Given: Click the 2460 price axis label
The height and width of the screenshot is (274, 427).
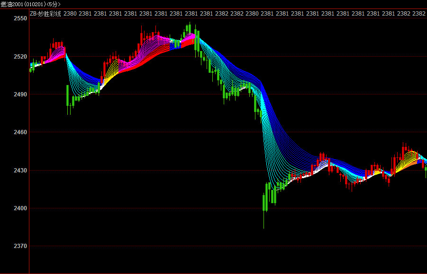Looking at the screenshot, I should point(20,132).
